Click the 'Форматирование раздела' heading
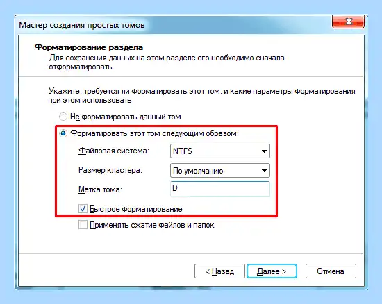 coord(89,47)
